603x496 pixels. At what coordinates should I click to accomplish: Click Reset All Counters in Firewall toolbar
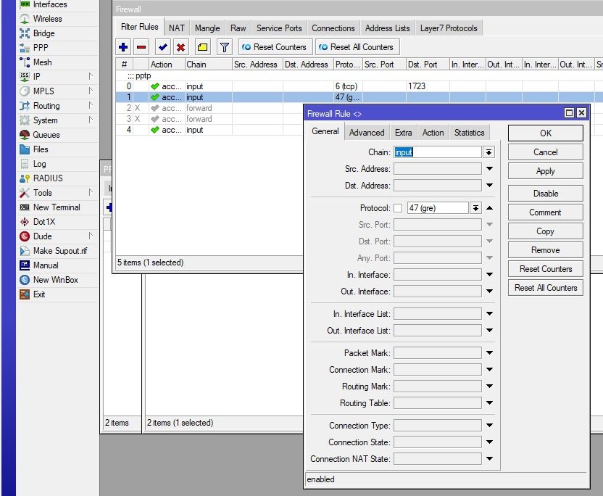357,47
